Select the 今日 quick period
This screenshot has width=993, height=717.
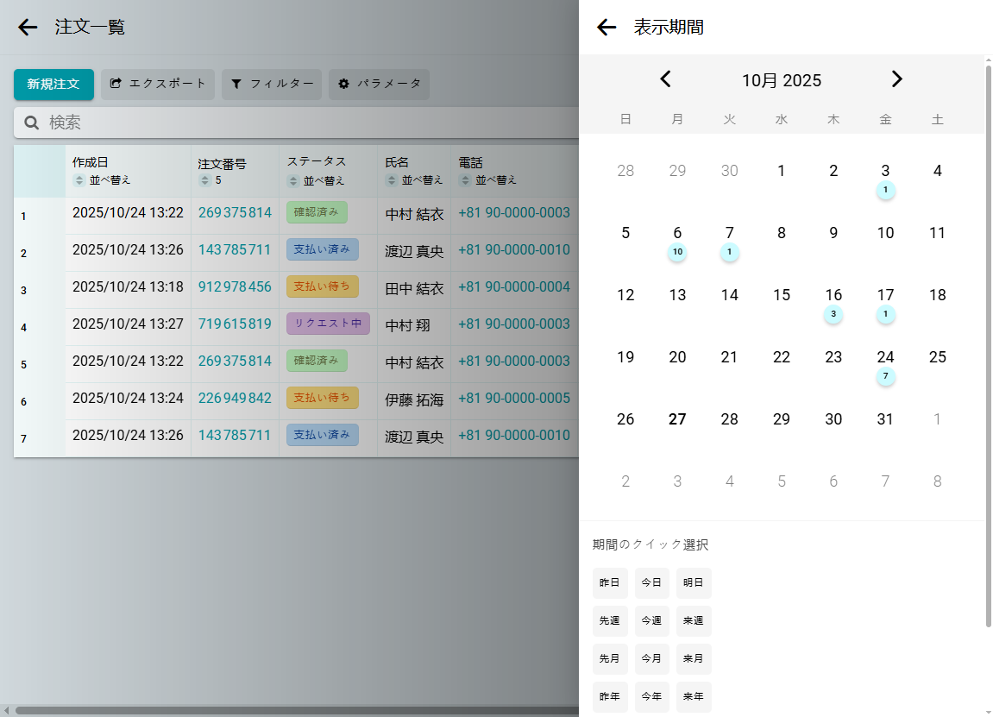(651, 583)
